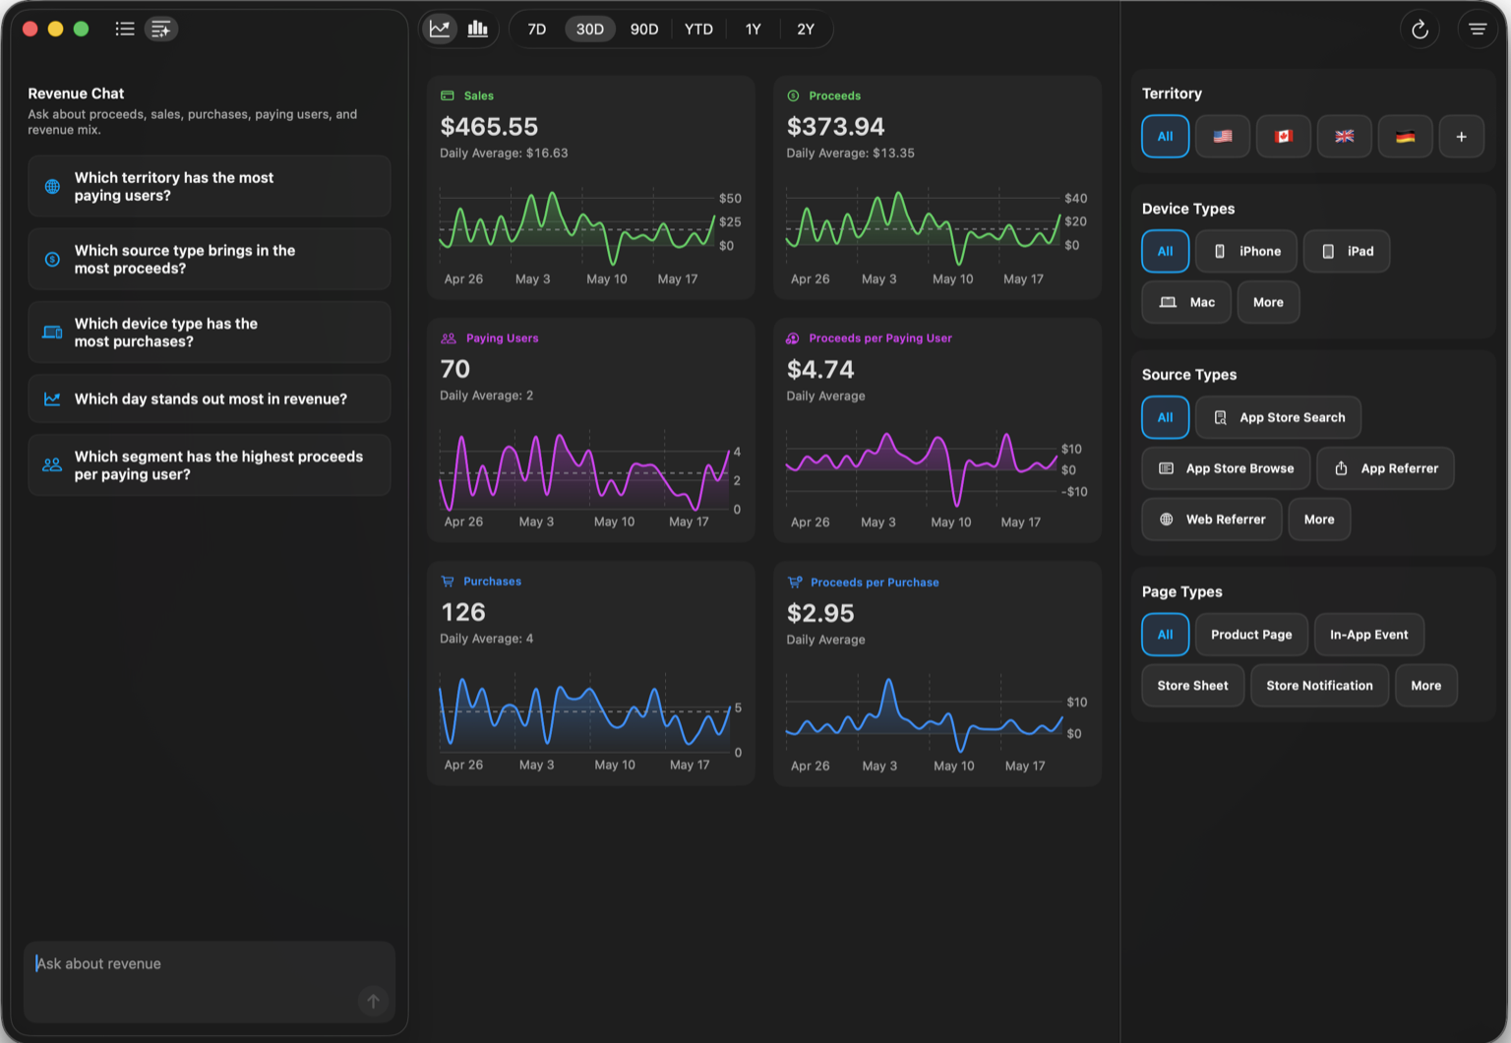Switch to line chart view
The image size is (1511, 1043).
click(x=440, y=29)
